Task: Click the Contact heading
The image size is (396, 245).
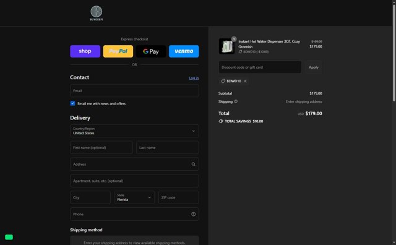Action: click(x=79, y=77)
